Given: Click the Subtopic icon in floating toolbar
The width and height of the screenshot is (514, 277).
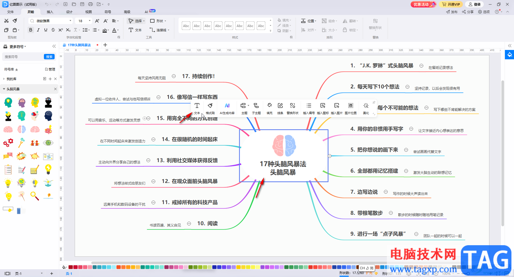Looking at the screenshot, I should coord(256,108).
